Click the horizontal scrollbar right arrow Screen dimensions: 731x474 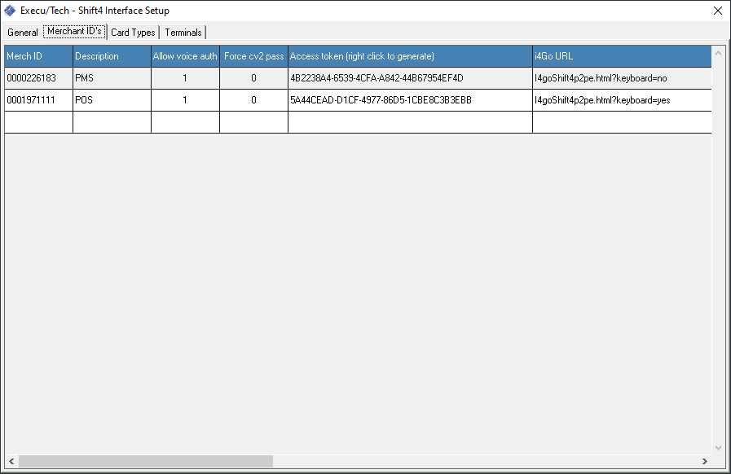coord(705,462)
